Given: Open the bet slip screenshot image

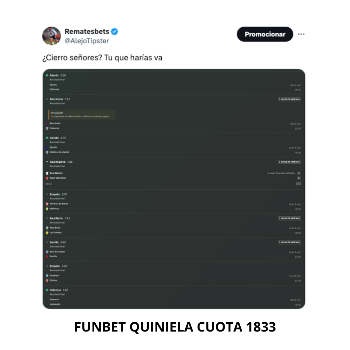Looking at the screenshot, I should click(174, 189).
